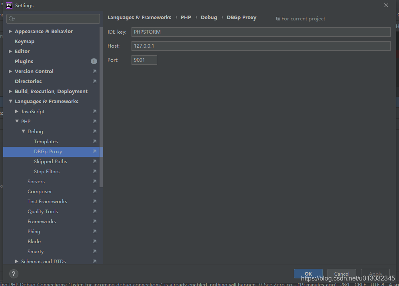Open help with the question mark button
399x286 pixels.
[x=14, y=274]
